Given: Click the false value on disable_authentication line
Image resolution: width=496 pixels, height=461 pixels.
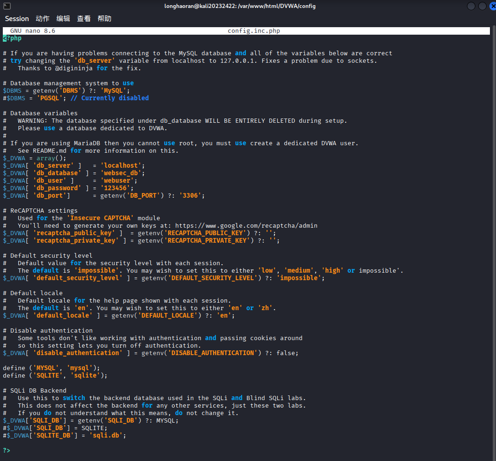Looking at the screenshot, I should (286, 353).
